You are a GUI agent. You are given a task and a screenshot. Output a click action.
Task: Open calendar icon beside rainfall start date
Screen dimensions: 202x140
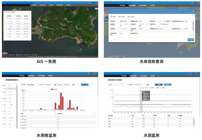(x=55, y=84)
